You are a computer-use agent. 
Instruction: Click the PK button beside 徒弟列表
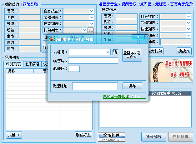click(x=91, y=30)
